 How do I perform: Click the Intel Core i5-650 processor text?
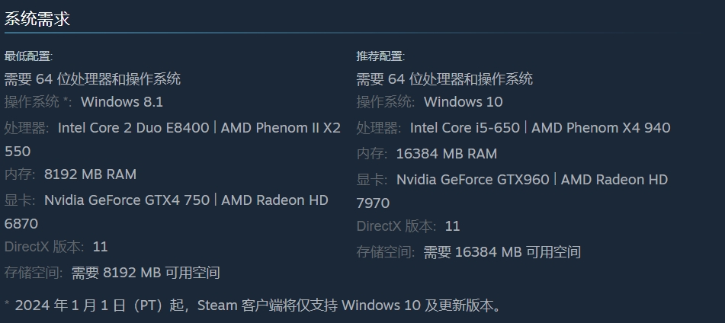click(x=464, y=128)
